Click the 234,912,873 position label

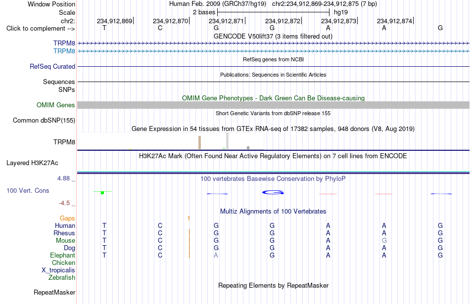(x=339, y=21)
